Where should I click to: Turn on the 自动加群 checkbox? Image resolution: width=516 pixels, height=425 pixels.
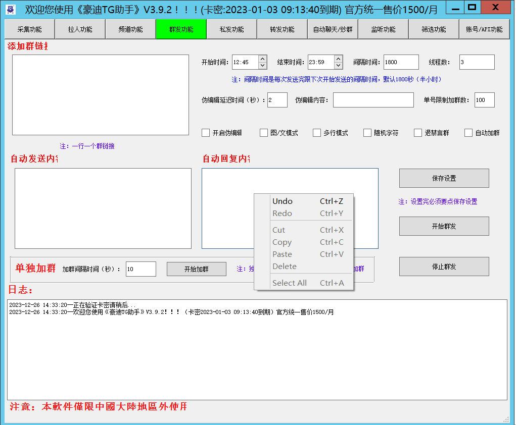click(468, 133)
